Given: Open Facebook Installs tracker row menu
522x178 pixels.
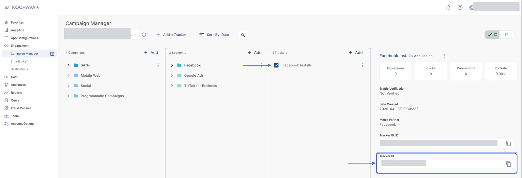Looking at the screenshot, I should coord(362,65).
